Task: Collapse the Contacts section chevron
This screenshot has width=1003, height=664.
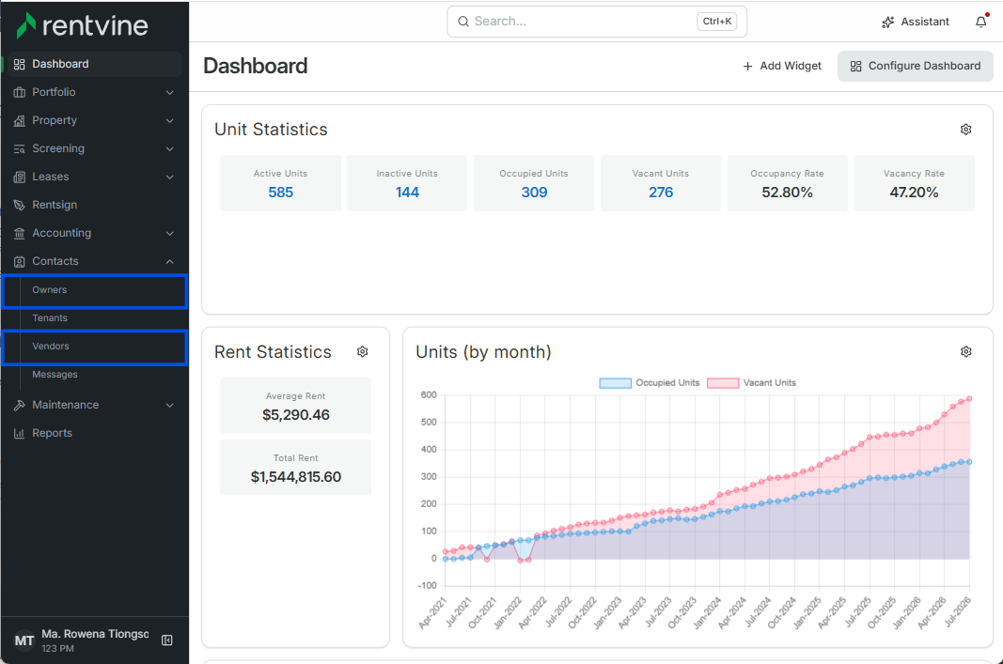Action: pyautogui.click(x=169, y=261)
